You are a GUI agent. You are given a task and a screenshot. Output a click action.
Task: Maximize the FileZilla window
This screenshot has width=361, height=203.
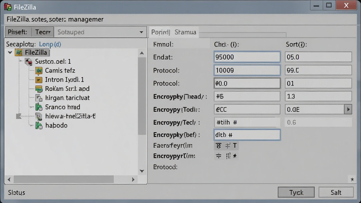329,6
